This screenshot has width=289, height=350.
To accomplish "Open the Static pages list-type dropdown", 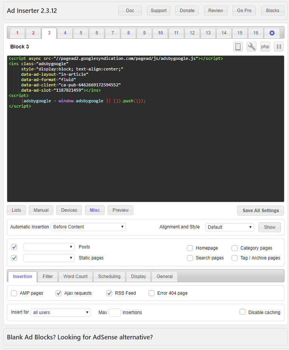I will [49, 258].
